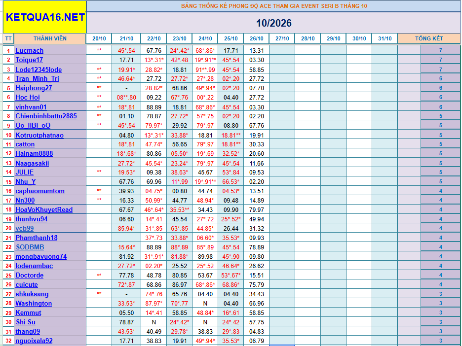Select the Haiphong27 member link
The height and width of the screenshot is (346, 462).
point(34,88)
